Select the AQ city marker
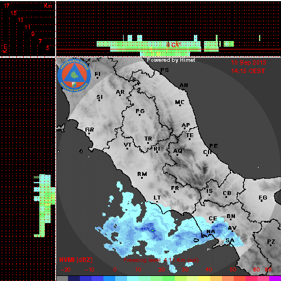This screenshot has width=281, height=281. 178,155
